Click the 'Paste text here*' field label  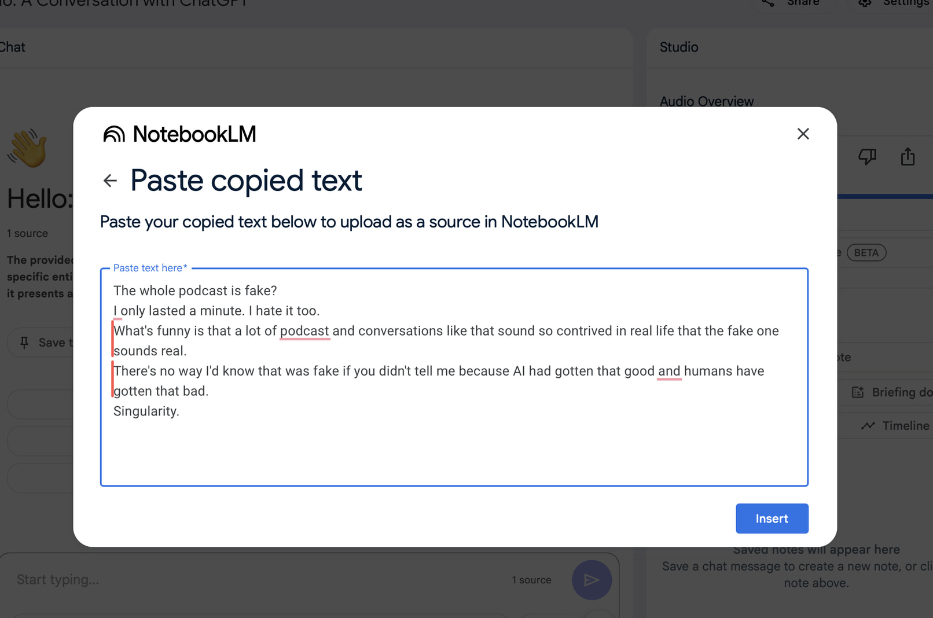tap(150, 268)
